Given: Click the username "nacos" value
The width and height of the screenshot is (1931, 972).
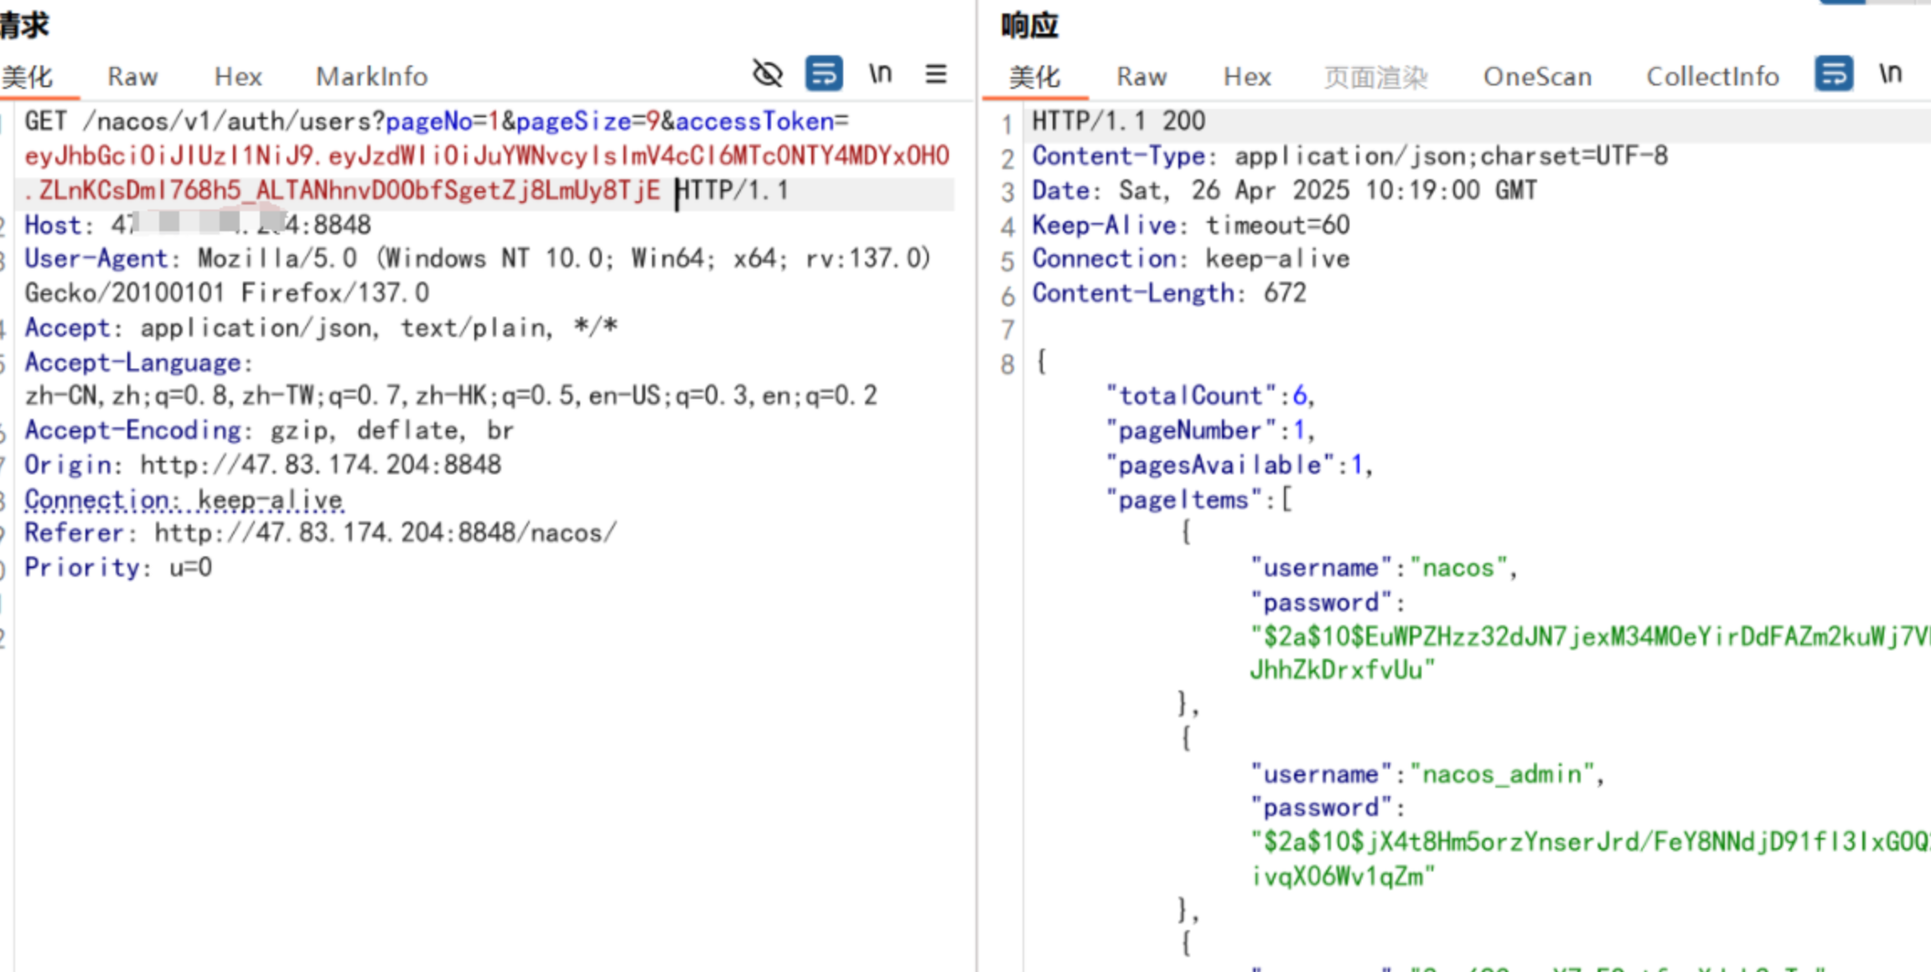Looking at the screenshot, I should click(1458, 567).
